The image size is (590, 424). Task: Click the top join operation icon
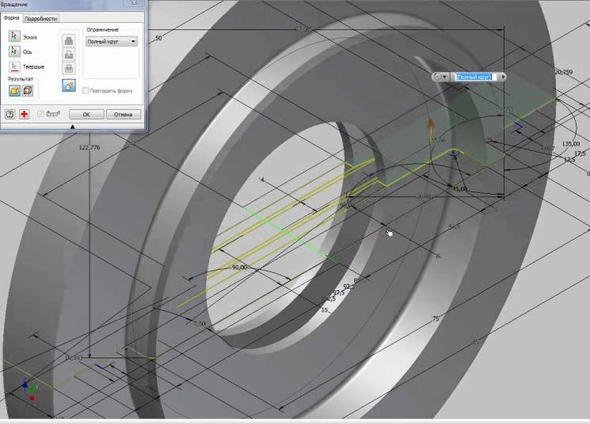point(69,40)
